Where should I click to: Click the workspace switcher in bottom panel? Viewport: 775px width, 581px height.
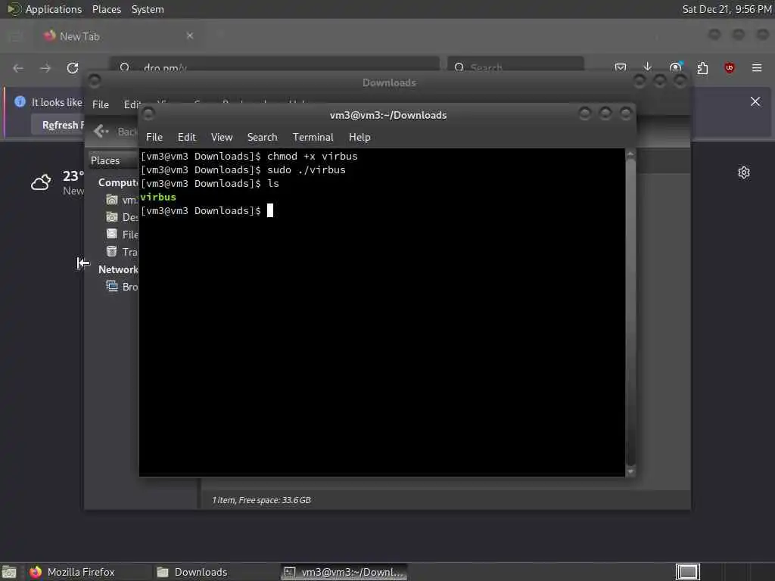(x=687, y=572)
